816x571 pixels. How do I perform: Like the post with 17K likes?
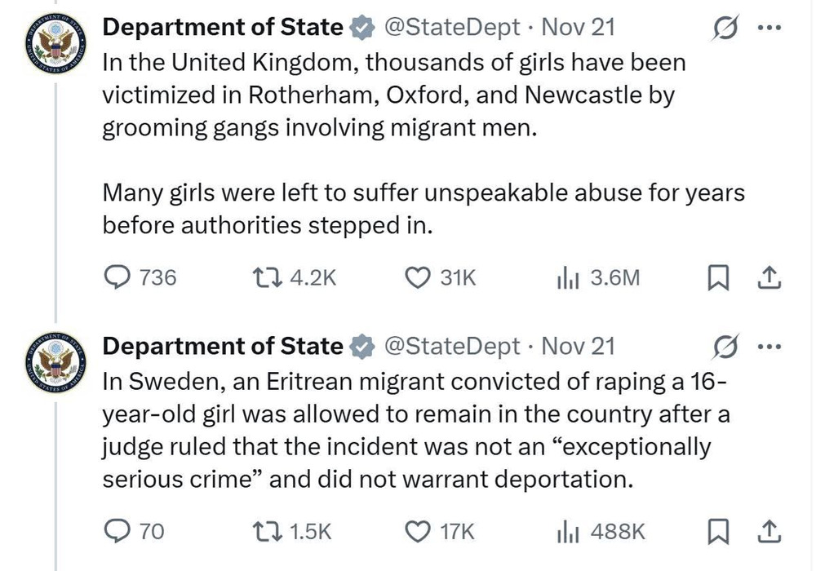(x=418, y=532)
